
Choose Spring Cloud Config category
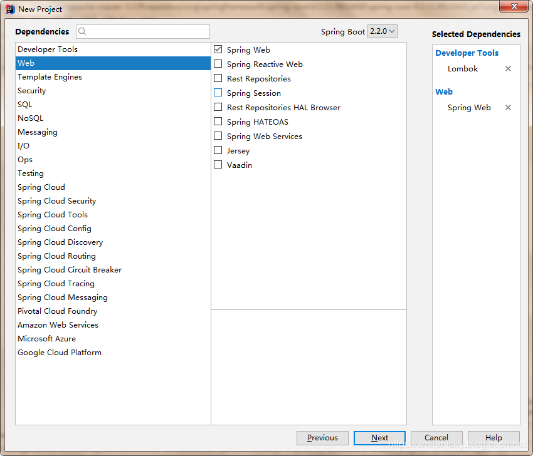click(x=113, y=229)
